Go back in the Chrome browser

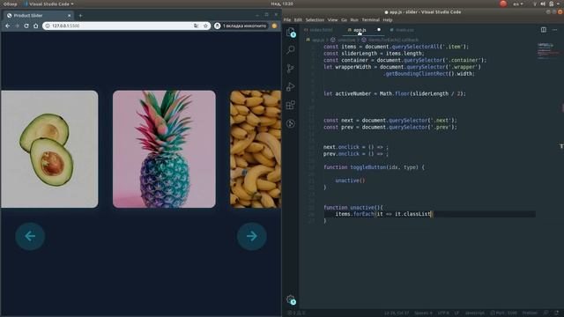pyautogui.click(x=8, y=26)
